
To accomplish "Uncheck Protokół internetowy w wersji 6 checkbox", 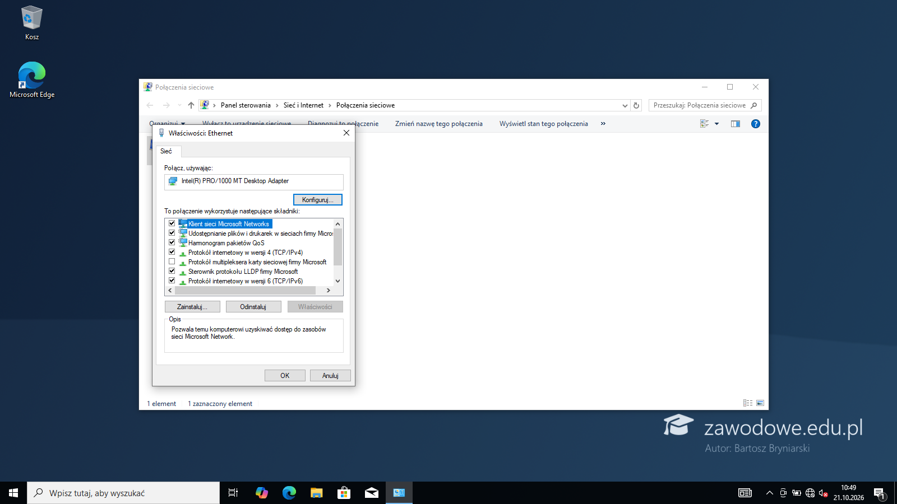I will point(172,281).
